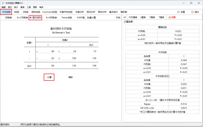The width and height of the screenshot is (203, 127).
Task: Click the exact test P value 0.652
Action: 178,31
